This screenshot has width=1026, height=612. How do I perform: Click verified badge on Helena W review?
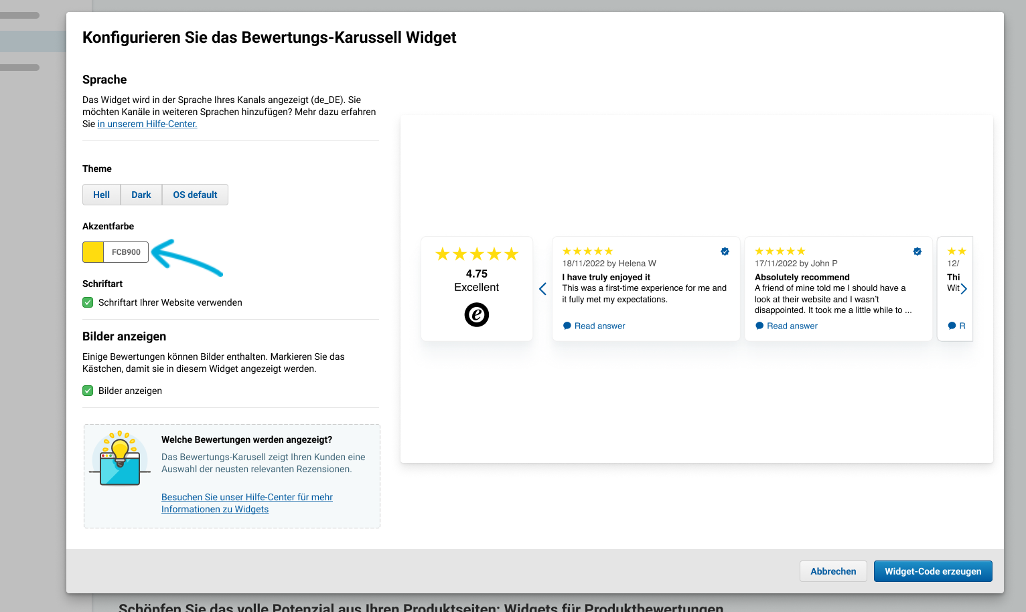[x=725, y=251]
